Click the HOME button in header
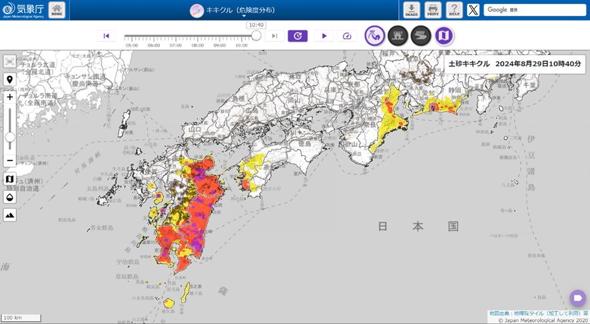This screenshot has width=590, height=324. (57, 10)
